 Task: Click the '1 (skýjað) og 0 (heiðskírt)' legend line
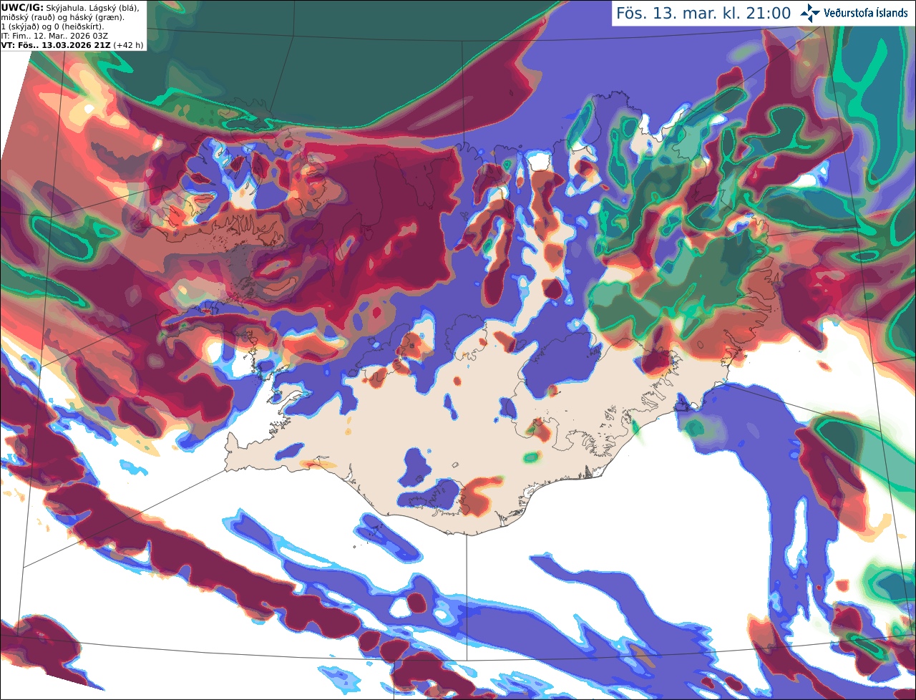(x=52, y=26)
